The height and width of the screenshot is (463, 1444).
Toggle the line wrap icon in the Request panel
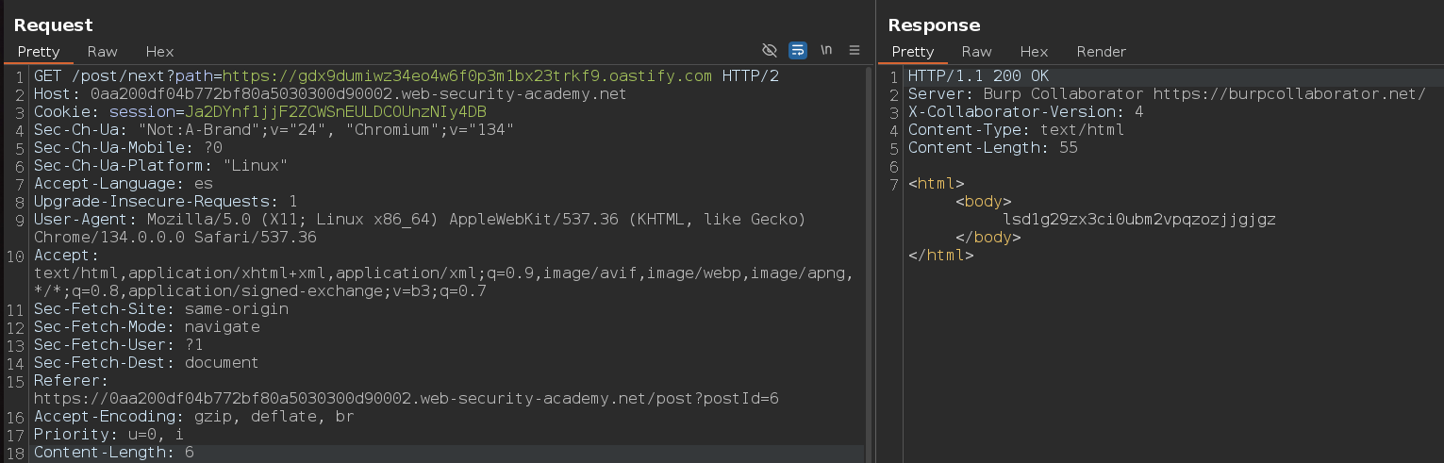click(x=798, y=51)
